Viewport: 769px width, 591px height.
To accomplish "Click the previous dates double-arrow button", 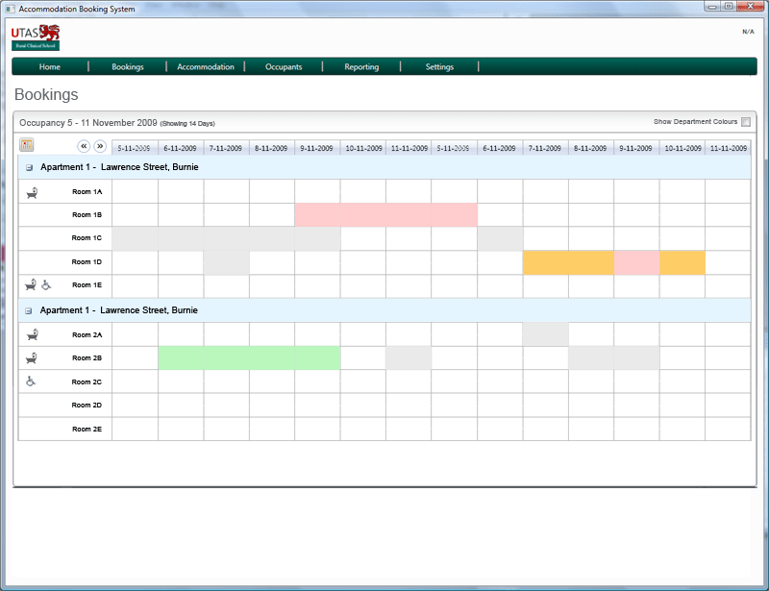I will click(x=85, y=146).
